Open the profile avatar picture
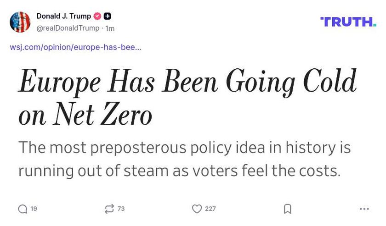This screenshot has width=386, height=226. click(20, 22)
